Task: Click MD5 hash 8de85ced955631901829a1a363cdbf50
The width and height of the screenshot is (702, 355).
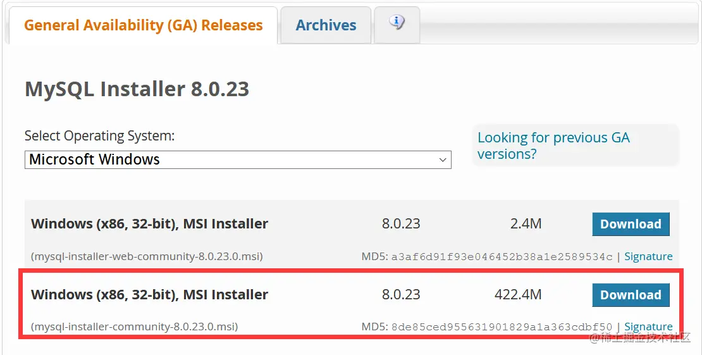Action: click(x=502, y=327)
